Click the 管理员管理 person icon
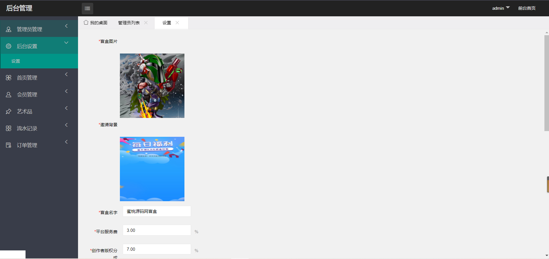 click(9, 29)
